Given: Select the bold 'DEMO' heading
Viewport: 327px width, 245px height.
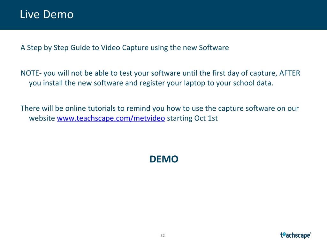Looking at the screenshot, I should [x=164, y=159].
